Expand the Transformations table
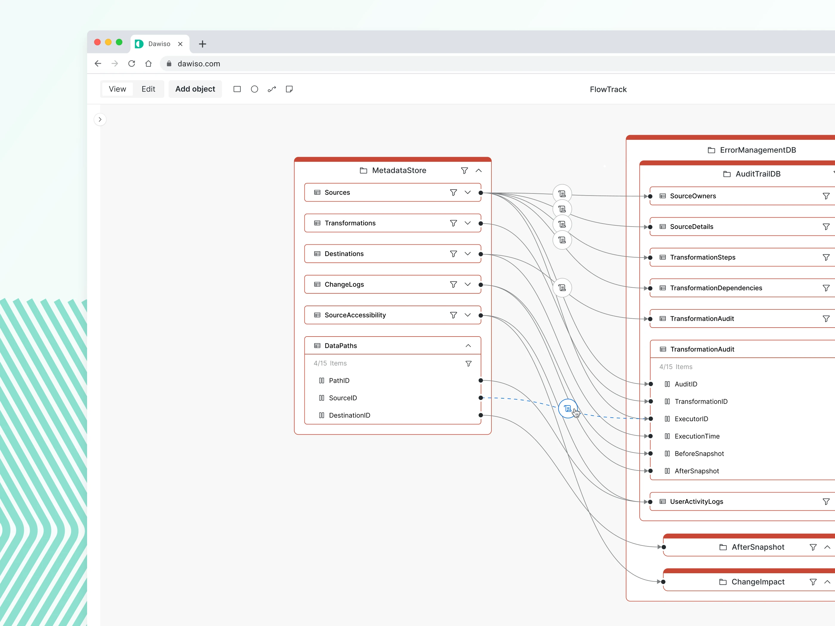The width and height of the screenshot is (835, 626). [468, 223]
